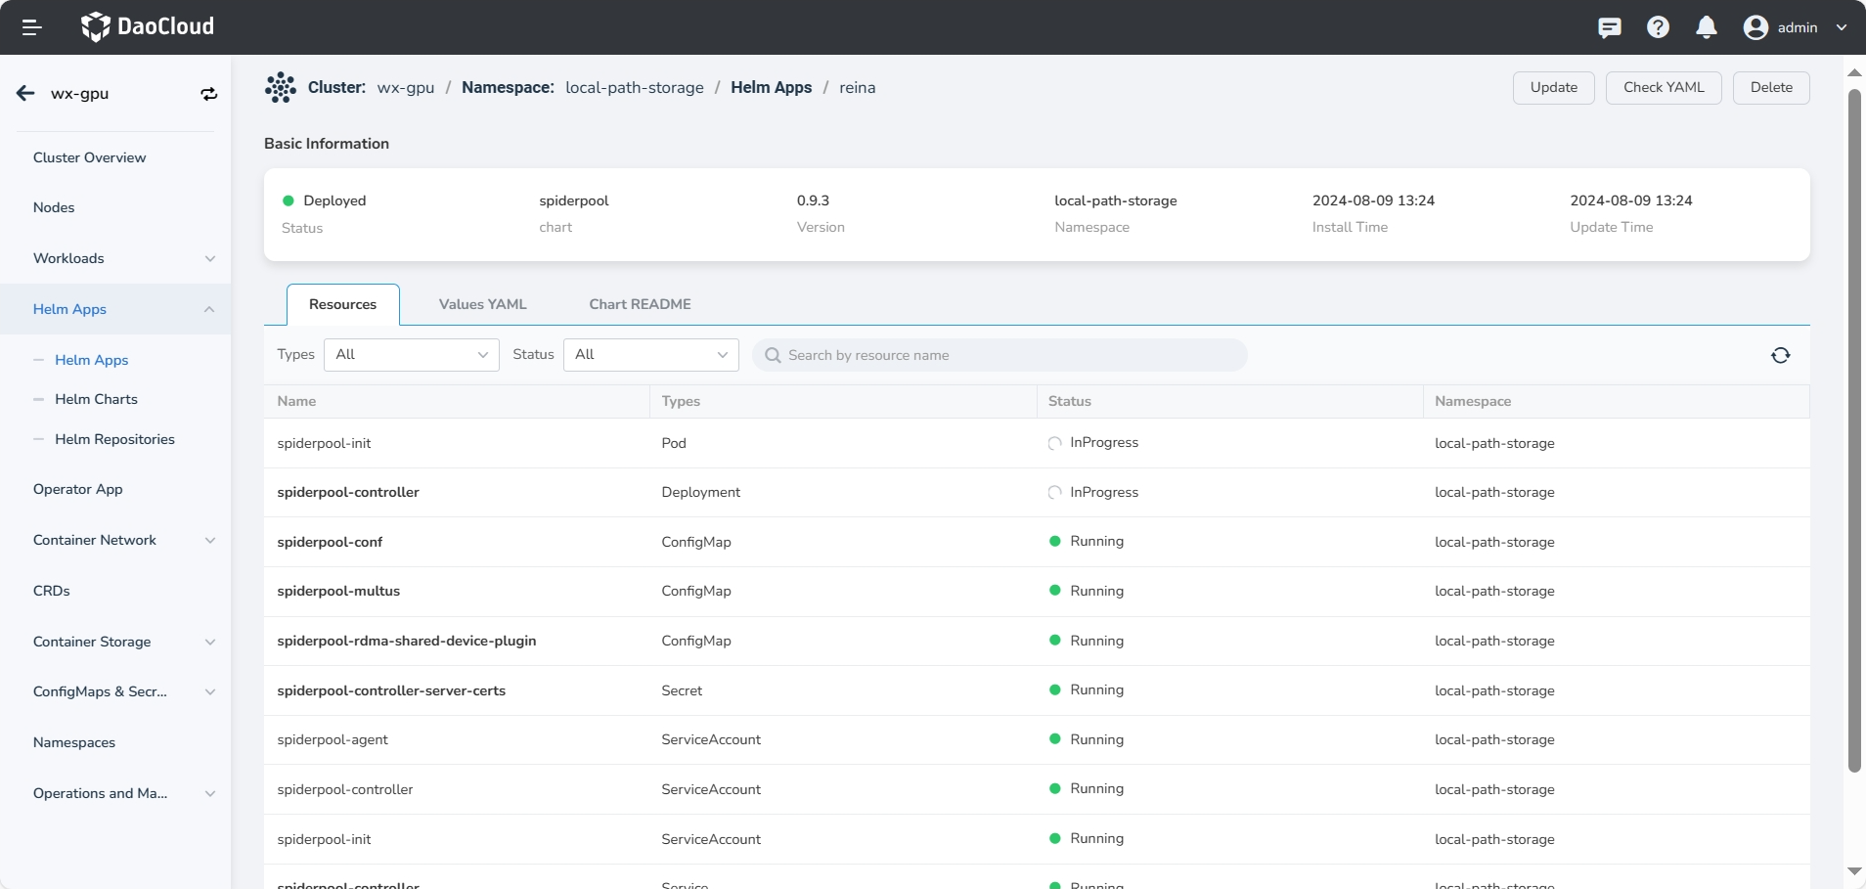Image resolution: width=1866 pixels, height=889 pixels.
Task: Refresh the resources list
Action: 1780,355
